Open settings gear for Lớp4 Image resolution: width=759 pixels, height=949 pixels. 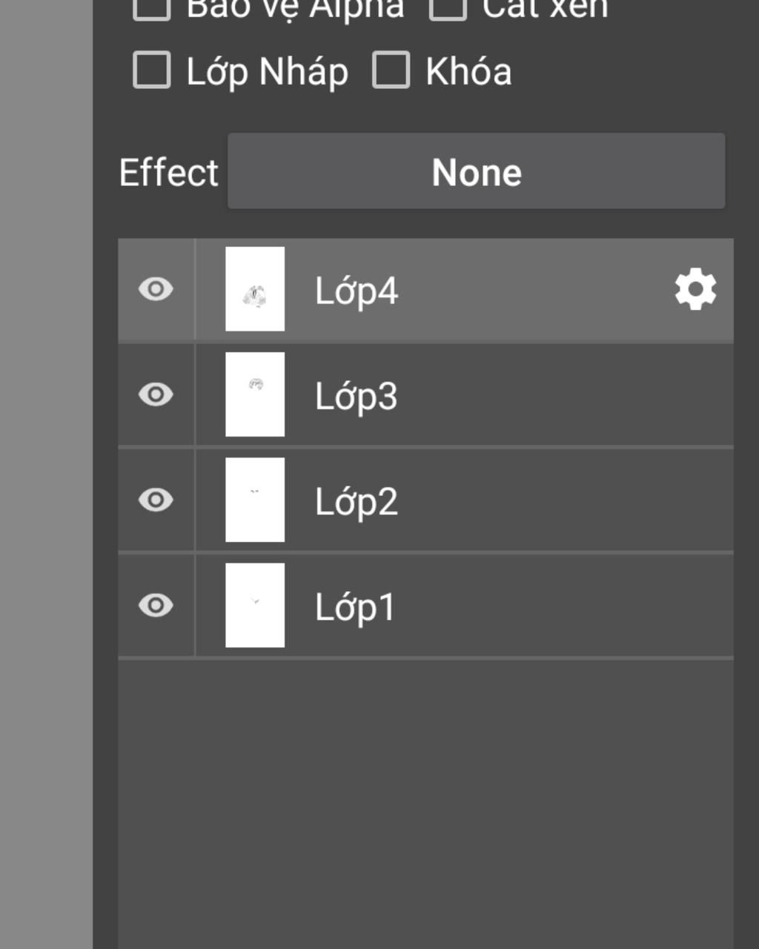[x=695, y=289]
